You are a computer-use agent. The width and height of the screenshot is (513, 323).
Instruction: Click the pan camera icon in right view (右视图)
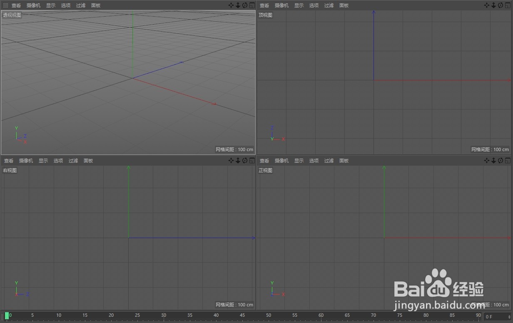pyautogui.click(x=231, y=161)
